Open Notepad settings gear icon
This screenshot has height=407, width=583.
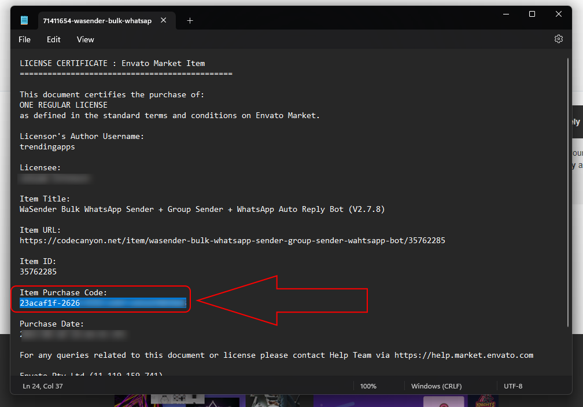[x=558, y=39]
